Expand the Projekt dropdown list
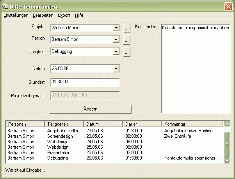This screenshot has width=235, height=179. pos(116,28)
